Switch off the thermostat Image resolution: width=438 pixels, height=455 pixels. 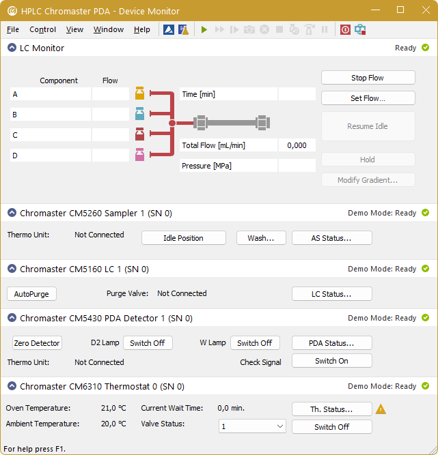point(332,427)
